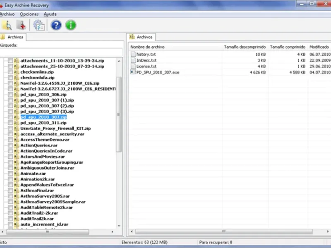Viewport: 331px width, 248px height.
Task: Click rar icon beside ActionQueries.rar
Action: [17, 145]
